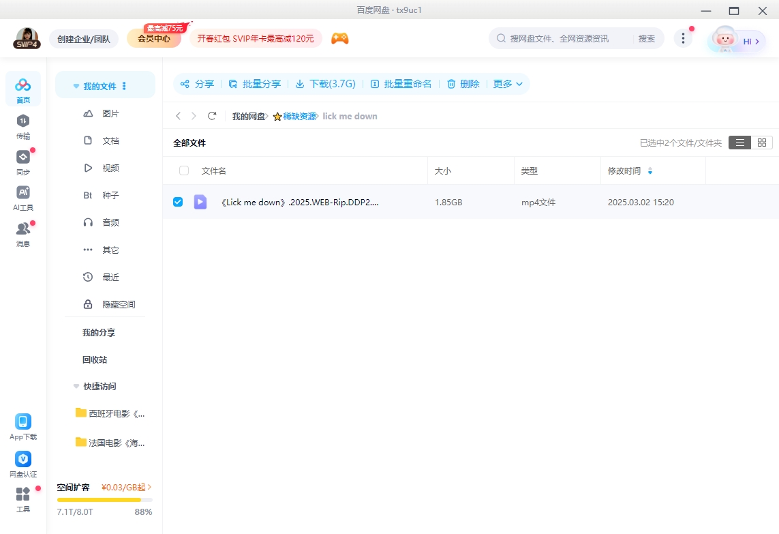
Task: Open the game controller icon in top bar
Action: (339, 38)
